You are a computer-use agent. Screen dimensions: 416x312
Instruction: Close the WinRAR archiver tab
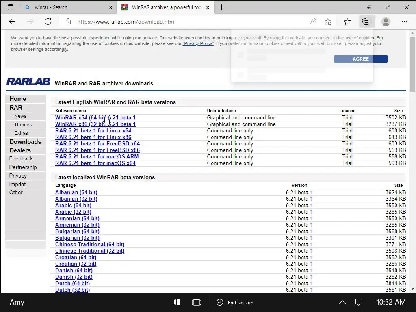point(208,7)
